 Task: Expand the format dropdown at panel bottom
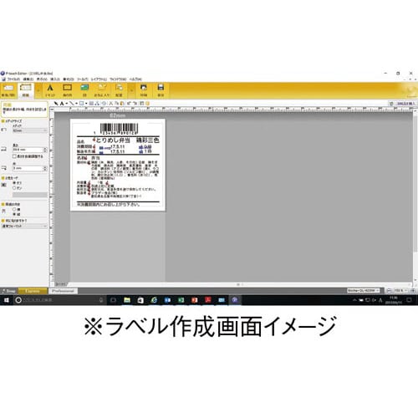coord(24,226)
